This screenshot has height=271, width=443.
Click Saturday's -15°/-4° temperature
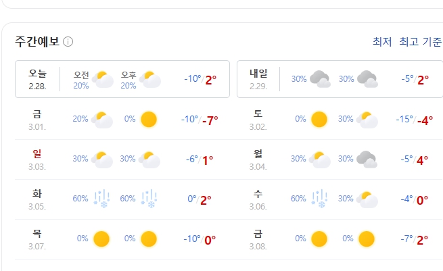click(414, 120)
